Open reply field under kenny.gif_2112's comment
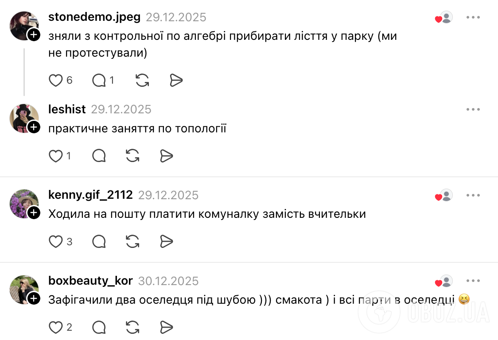498x340 pixels. [x=98, y=241]
